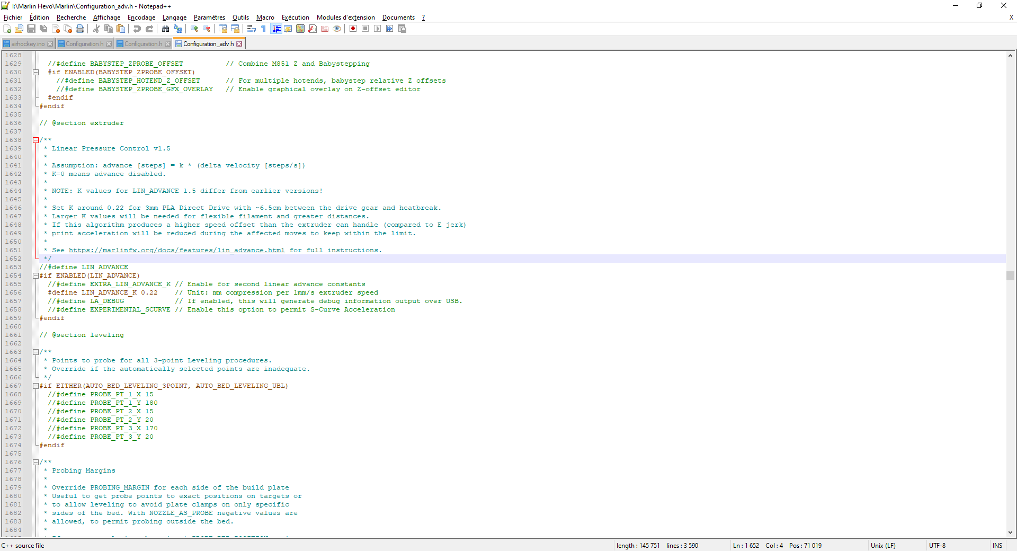The image size is (1017, 551).
Task: Close the airhockey.ino tab
Action: (50, 44)
